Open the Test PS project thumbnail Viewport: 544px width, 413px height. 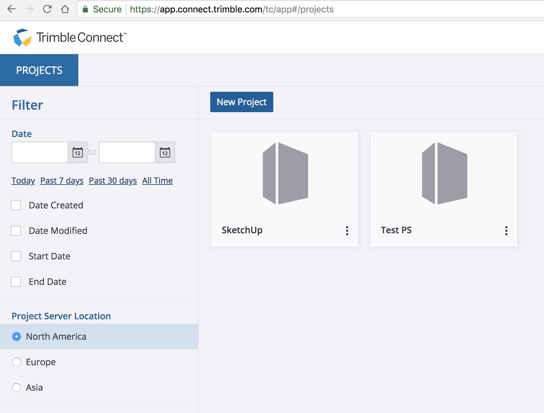pos(444,173)
